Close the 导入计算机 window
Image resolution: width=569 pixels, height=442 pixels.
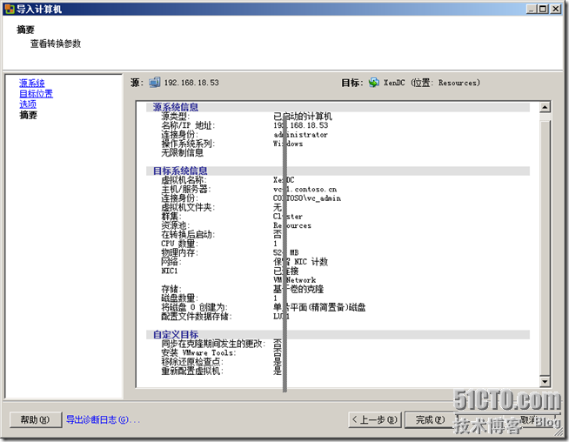556,9
